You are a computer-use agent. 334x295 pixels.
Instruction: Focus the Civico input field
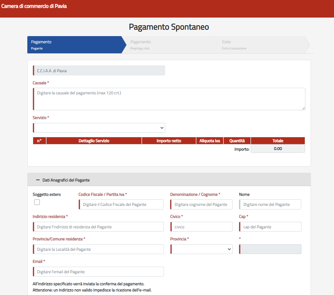pos(201,227)
